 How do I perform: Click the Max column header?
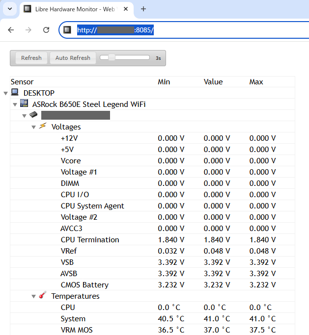pos(256,82)
